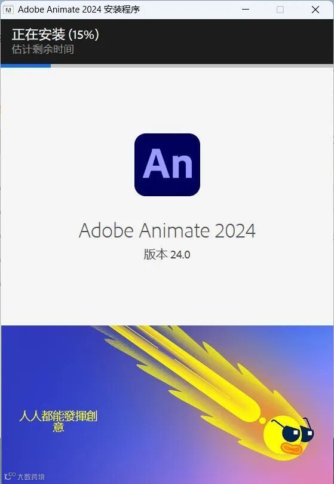This screenshot has width=334, height=484.
Task: Click the 版本 24.0 version text
Action: pos(167,255)
